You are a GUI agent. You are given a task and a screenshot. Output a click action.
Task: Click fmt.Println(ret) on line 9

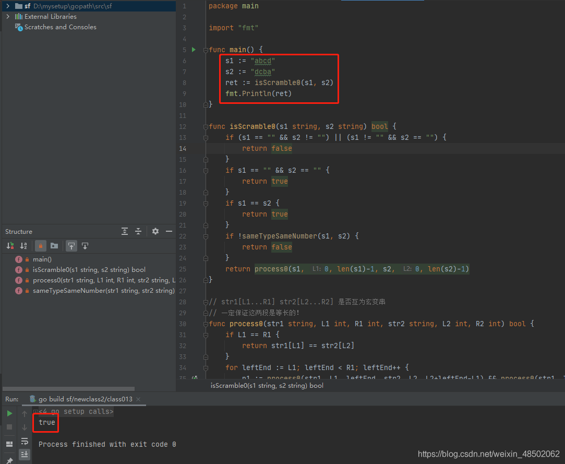click(258, 94)
